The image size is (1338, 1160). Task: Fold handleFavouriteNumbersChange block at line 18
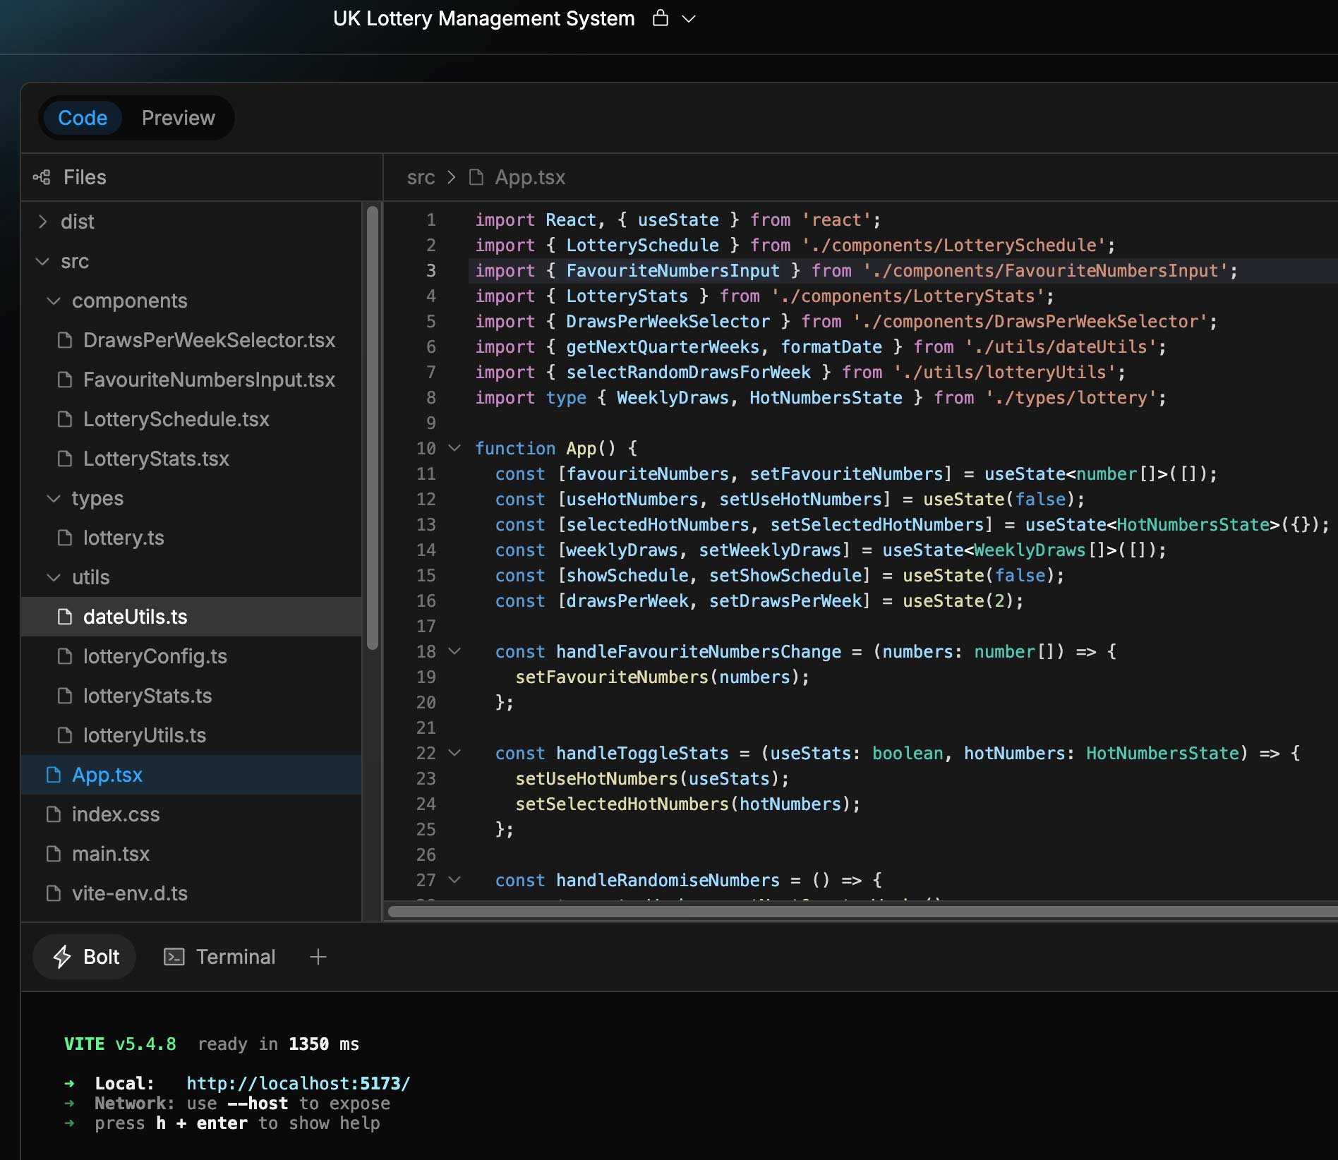point(455,651)
